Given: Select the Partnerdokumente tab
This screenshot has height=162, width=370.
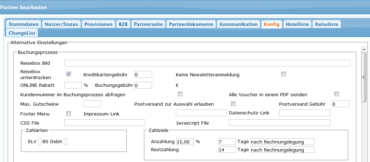Looking at the screenshot, I should [191, 24].
